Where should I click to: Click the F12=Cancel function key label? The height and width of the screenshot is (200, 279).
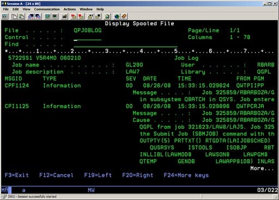[56, 175]
